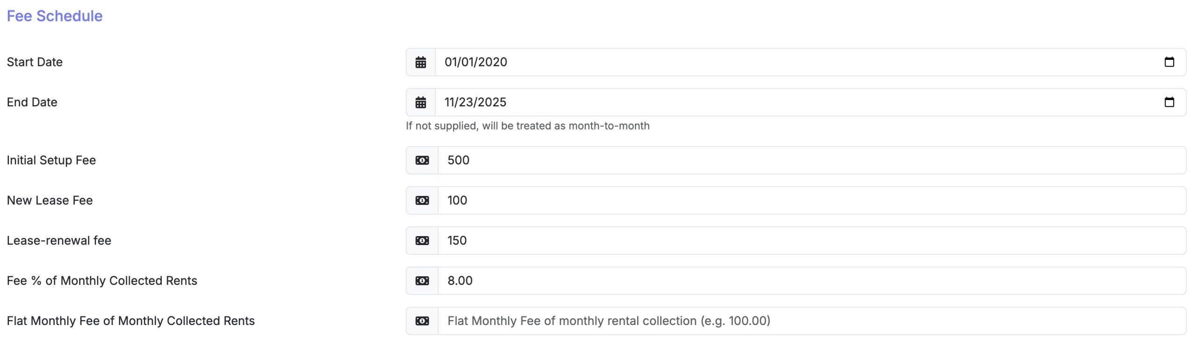The image size is (1197, 354).
Task: Click the cash icon for Lease-renewal fee
Action: click(421, 240)
